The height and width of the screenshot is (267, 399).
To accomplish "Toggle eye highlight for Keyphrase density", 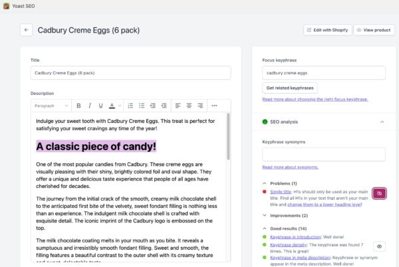I will [x=379, y=246].
